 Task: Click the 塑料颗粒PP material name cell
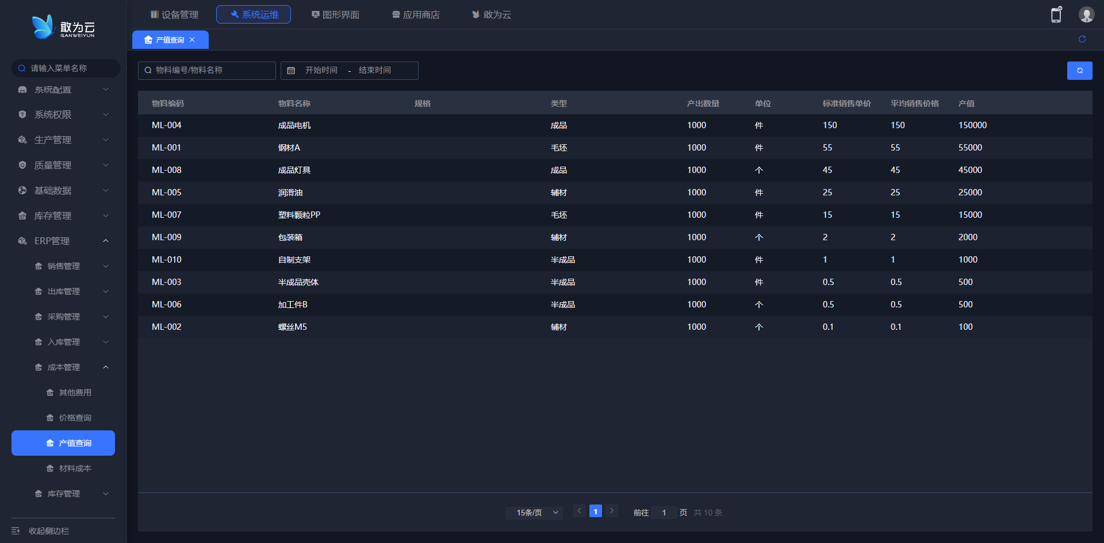pos(300,215)
